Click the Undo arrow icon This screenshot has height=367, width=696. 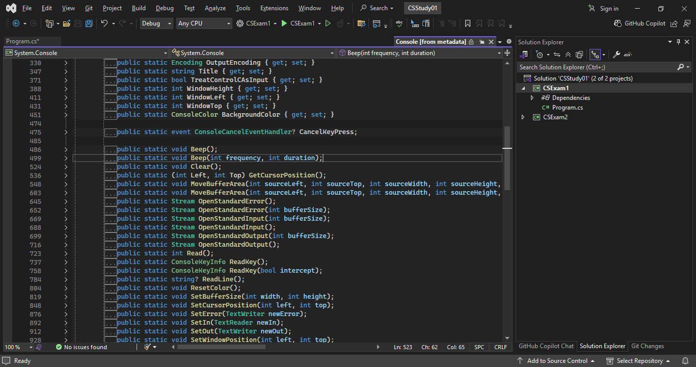tap(104, 23)
